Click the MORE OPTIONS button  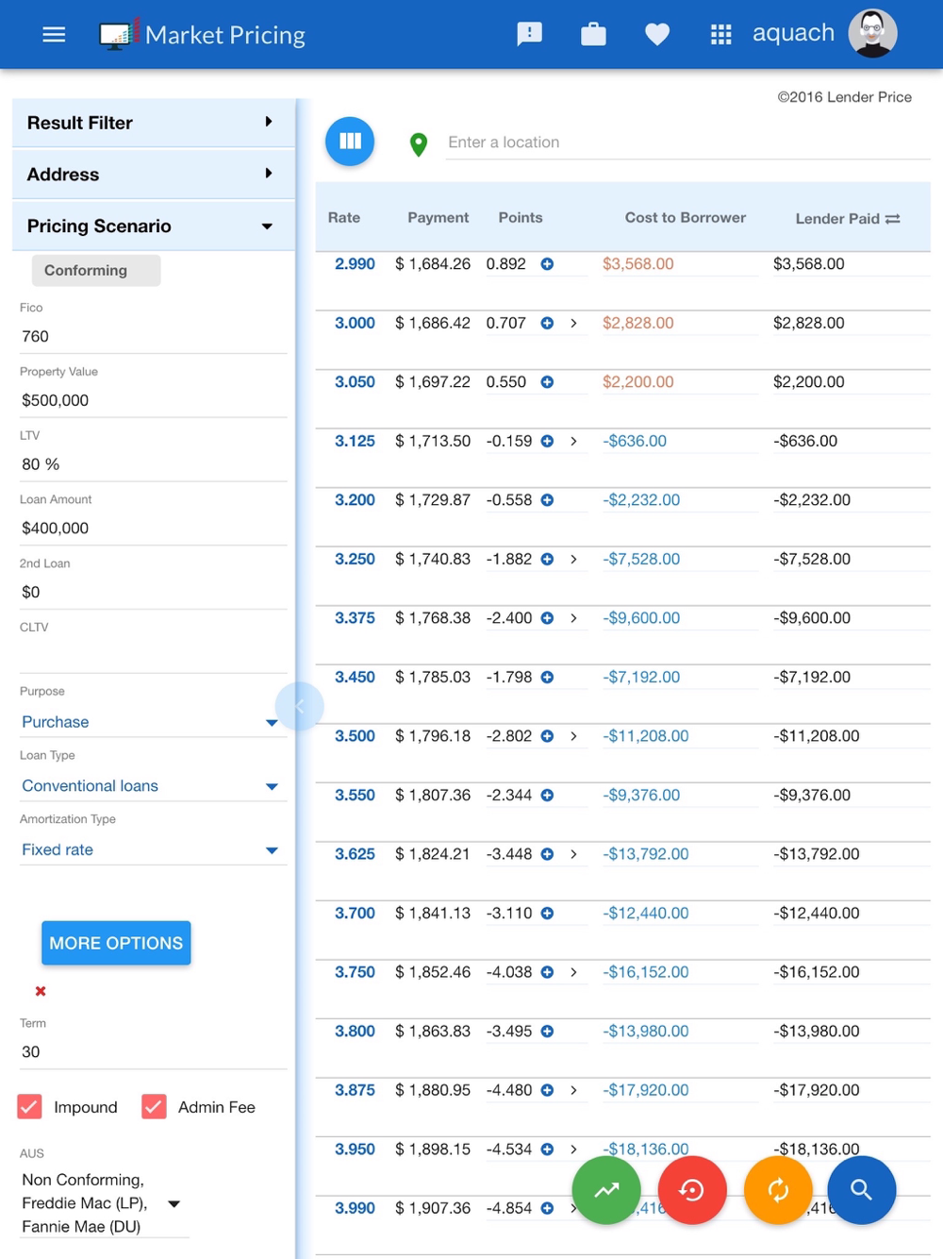coord(116,943)
